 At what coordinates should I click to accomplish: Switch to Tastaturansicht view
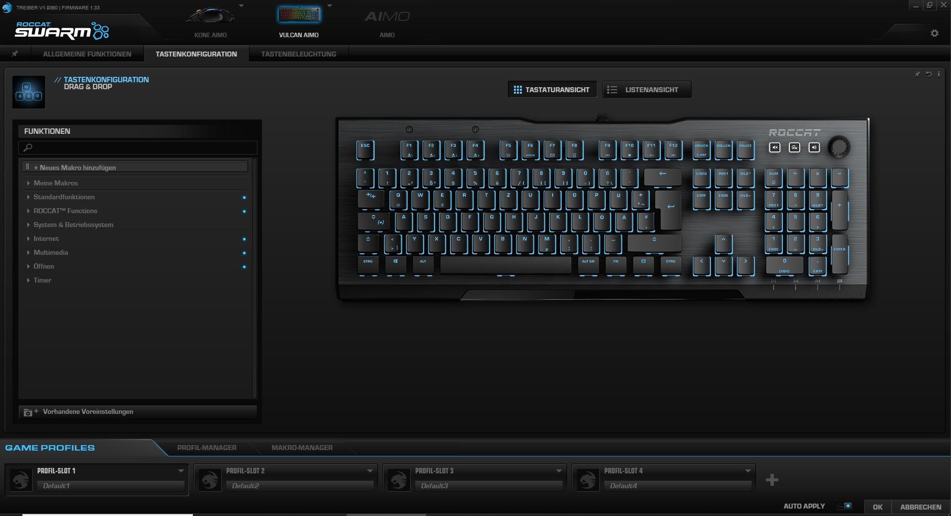[552, 90]
